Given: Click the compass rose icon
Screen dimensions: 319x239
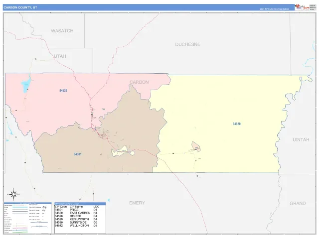Looking at the screenshot, I should 13,194.
